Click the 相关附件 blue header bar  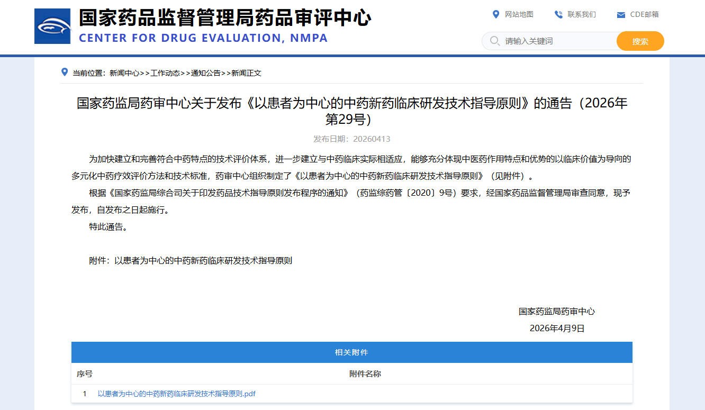click(352, 352)
